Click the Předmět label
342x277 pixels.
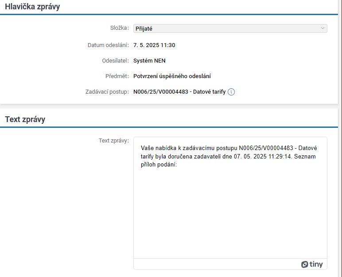117,76
